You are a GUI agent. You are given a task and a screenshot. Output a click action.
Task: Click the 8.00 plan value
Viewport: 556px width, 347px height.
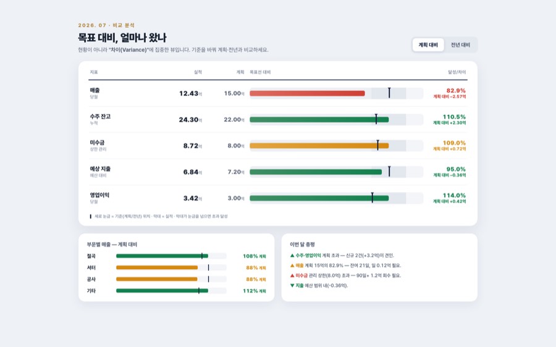click(x=236, y=146)
